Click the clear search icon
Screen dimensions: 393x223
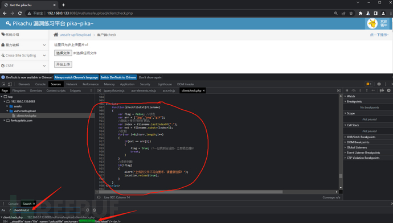click(x=95, y=210)
